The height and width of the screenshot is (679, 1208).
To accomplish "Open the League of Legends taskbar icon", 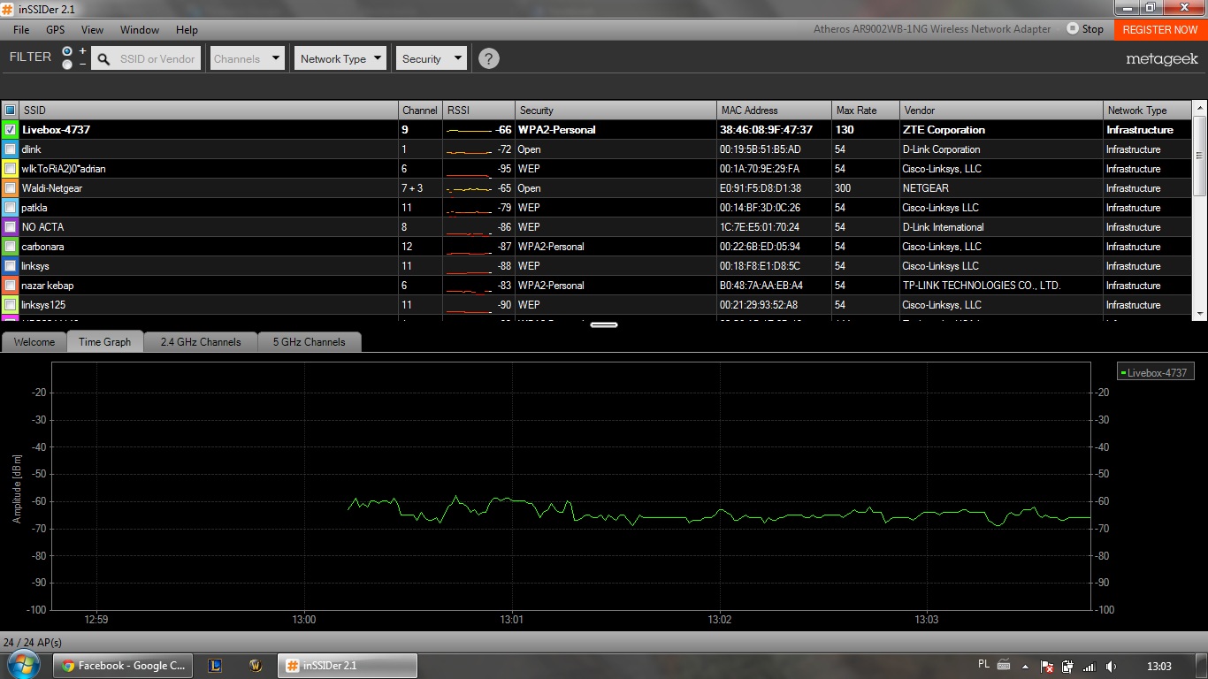I will [215, 666].
